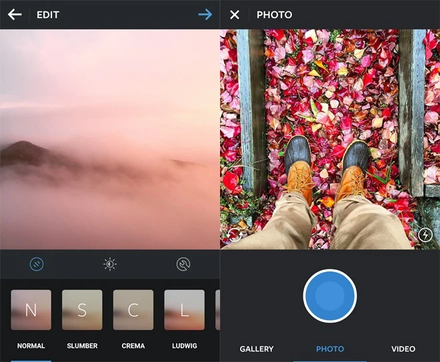Select the Normal filter thumbnail

point(31,310)
